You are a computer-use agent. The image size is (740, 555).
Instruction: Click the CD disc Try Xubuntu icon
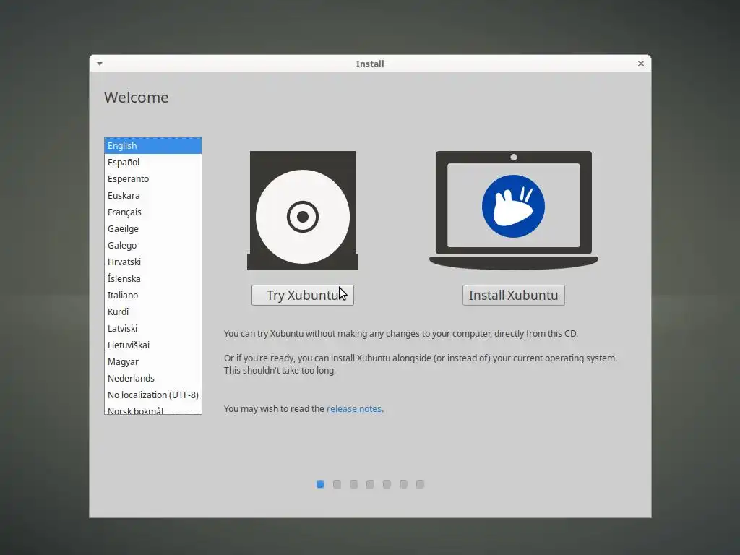303,210
